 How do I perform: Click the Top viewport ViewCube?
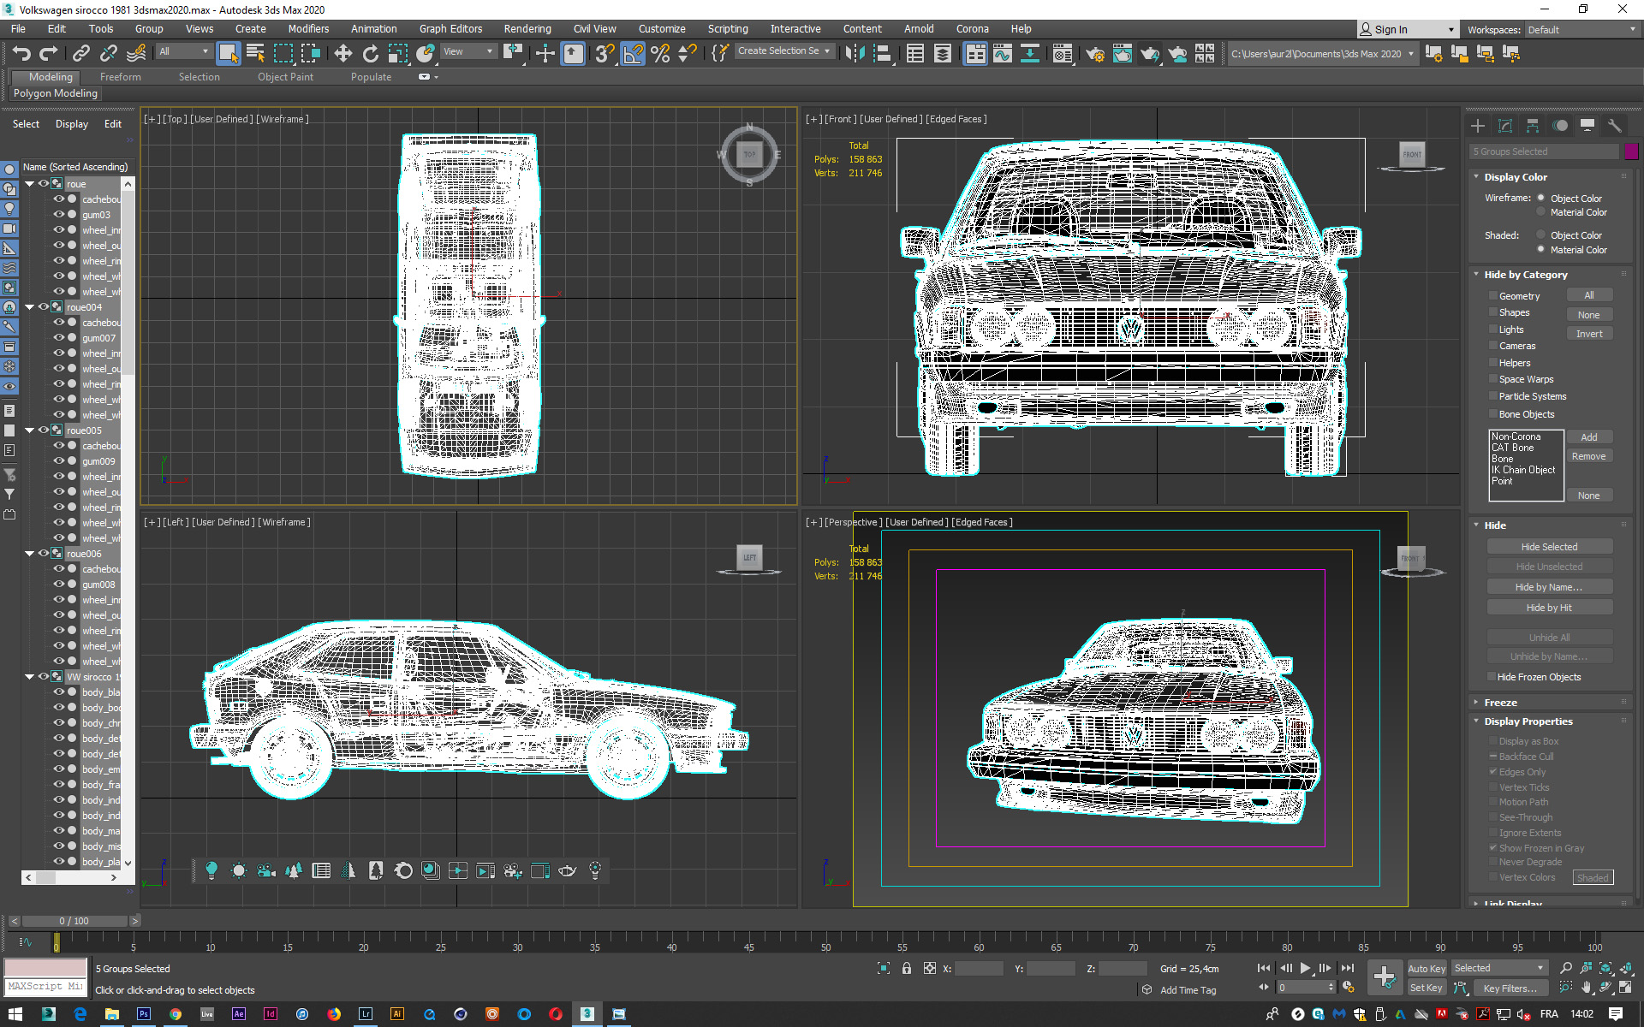[749, 155]
